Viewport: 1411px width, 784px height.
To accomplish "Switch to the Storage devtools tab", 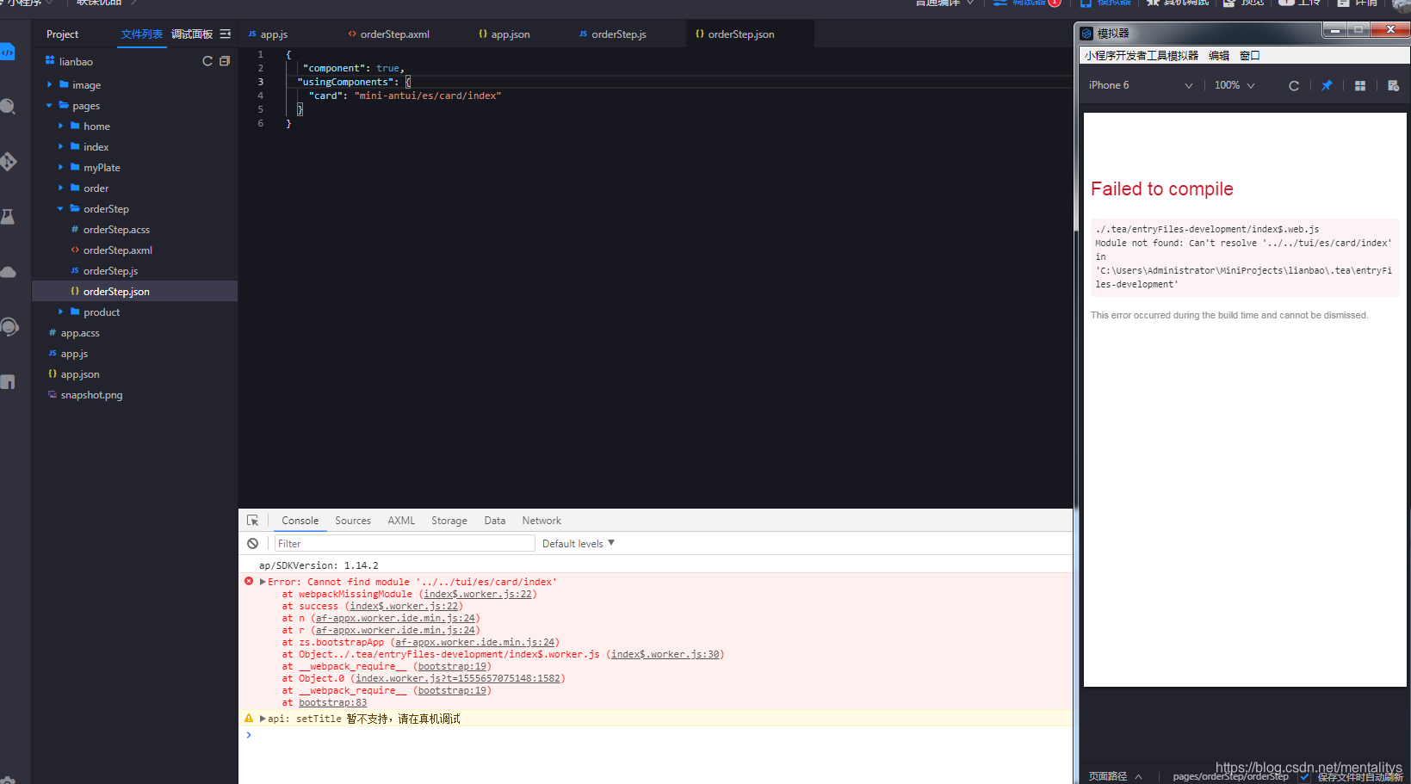I will [449, 521].
